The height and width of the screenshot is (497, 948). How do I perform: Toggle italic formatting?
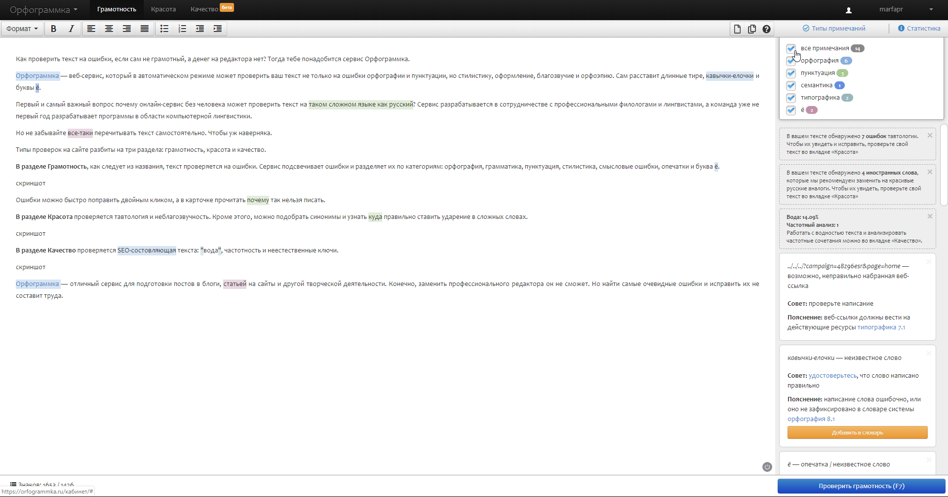(x=71, y=29)
